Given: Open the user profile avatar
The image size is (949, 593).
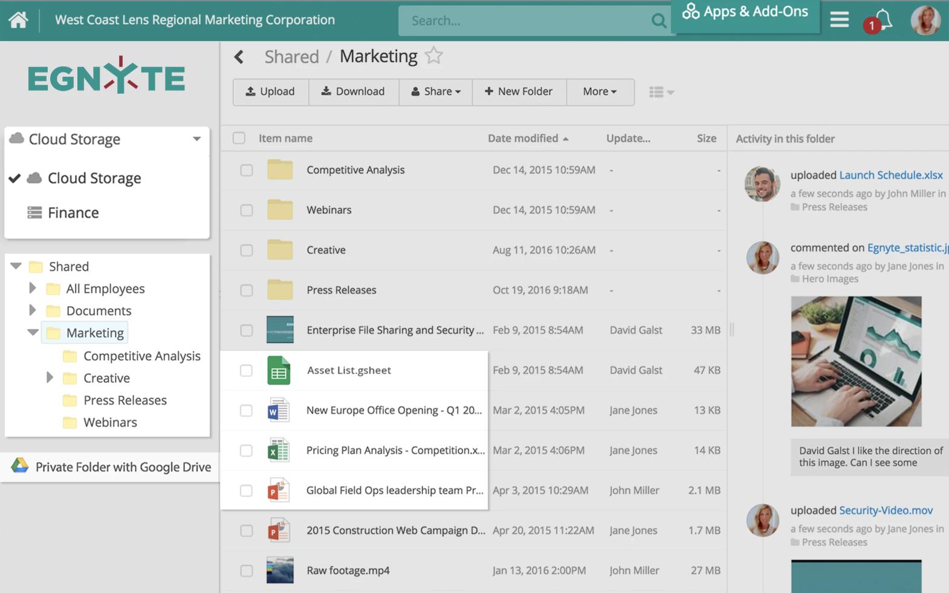Looking at the screenshot, I should tap(925, 20).
